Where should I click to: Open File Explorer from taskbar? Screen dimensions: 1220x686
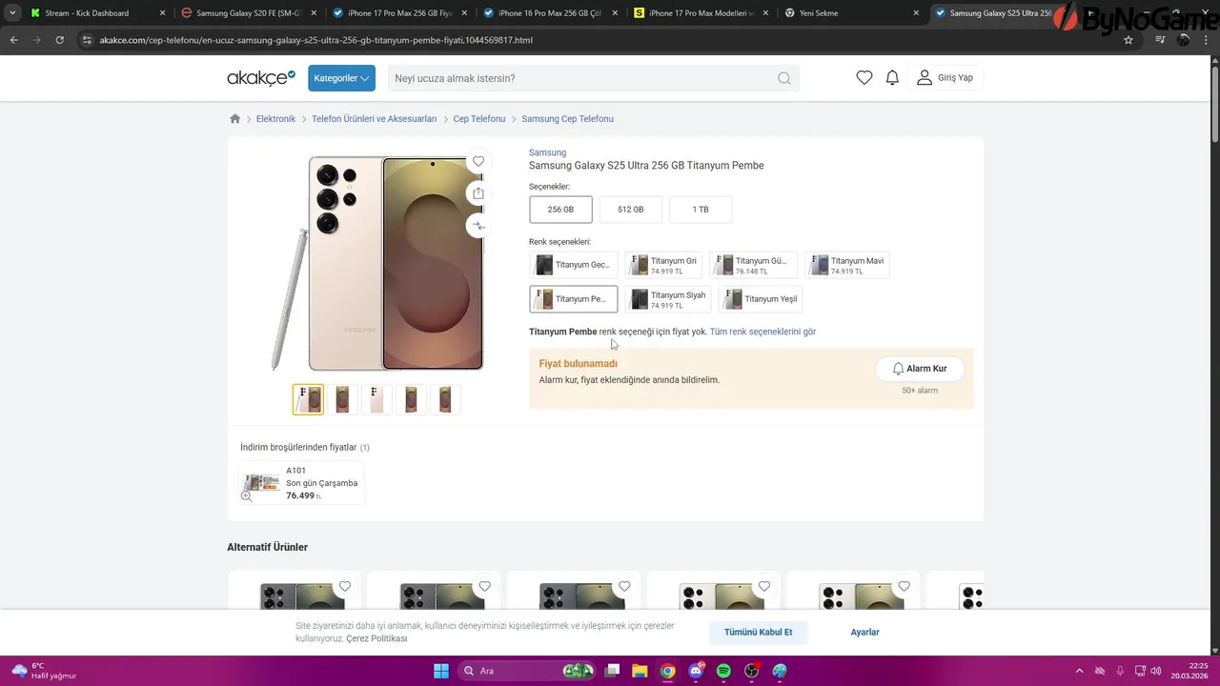[x=640, y=671]
